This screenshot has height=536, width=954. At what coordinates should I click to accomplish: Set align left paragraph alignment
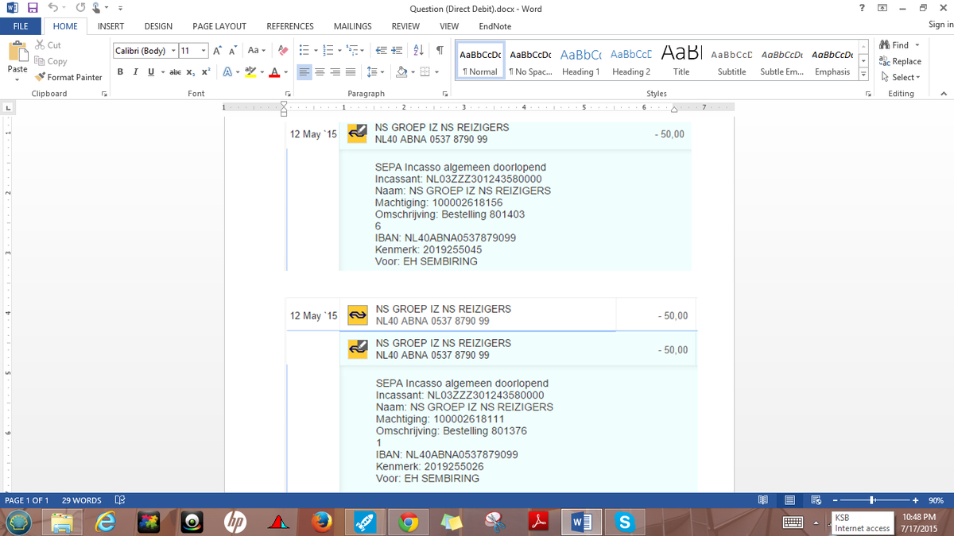pos(304,71)
